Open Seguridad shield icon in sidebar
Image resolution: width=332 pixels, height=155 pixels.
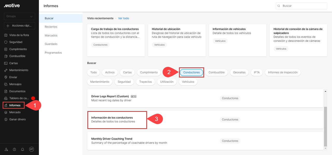click(6, 42)
